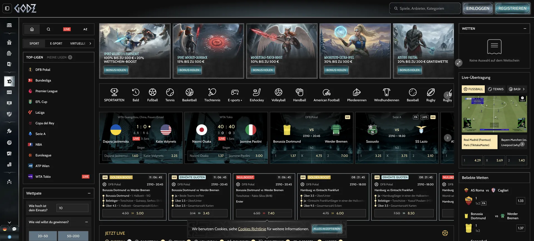Image resolution: width=534 pixels, height=241 pixels.
Task: Click the live football stream thumbnail
Action: pyautogui.click(x=494, y=114)
